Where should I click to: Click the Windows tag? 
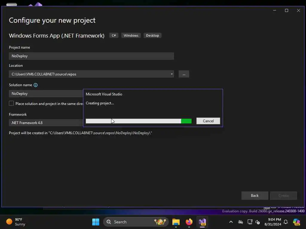click(x=131, y=35)
